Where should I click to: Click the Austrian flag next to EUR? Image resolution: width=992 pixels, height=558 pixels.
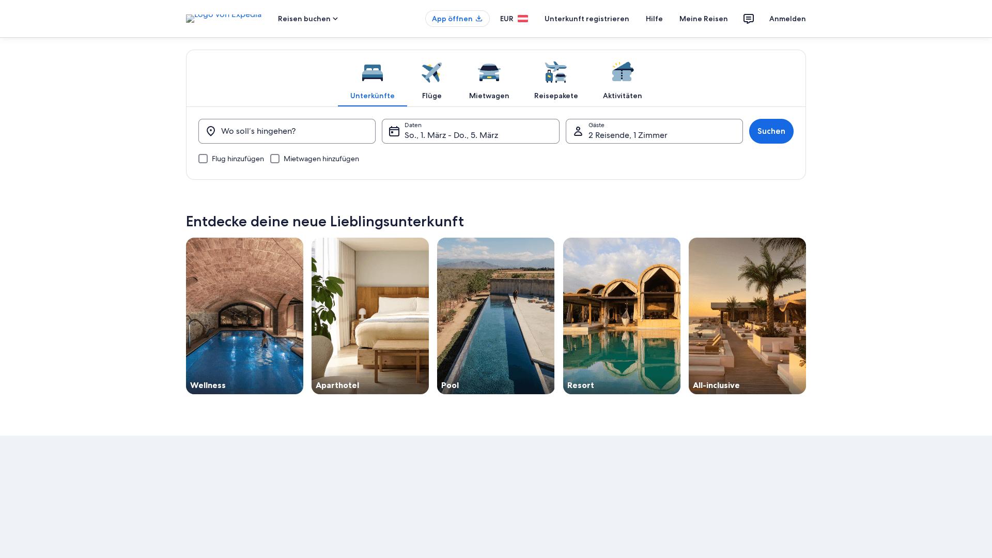pos(523,19)
